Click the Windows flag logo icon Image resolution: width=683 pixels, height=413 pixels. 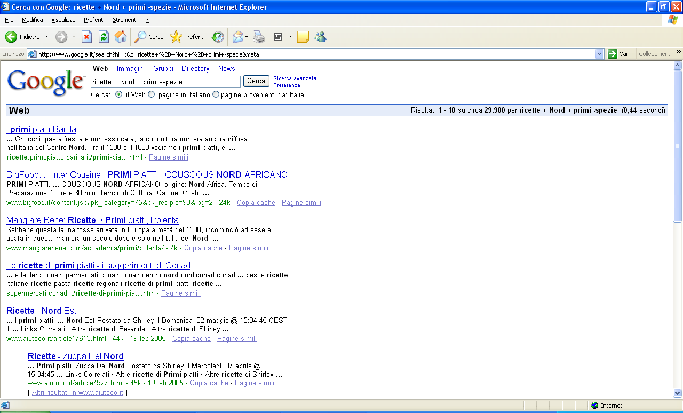pyautogui.click(x=673, y=20)
